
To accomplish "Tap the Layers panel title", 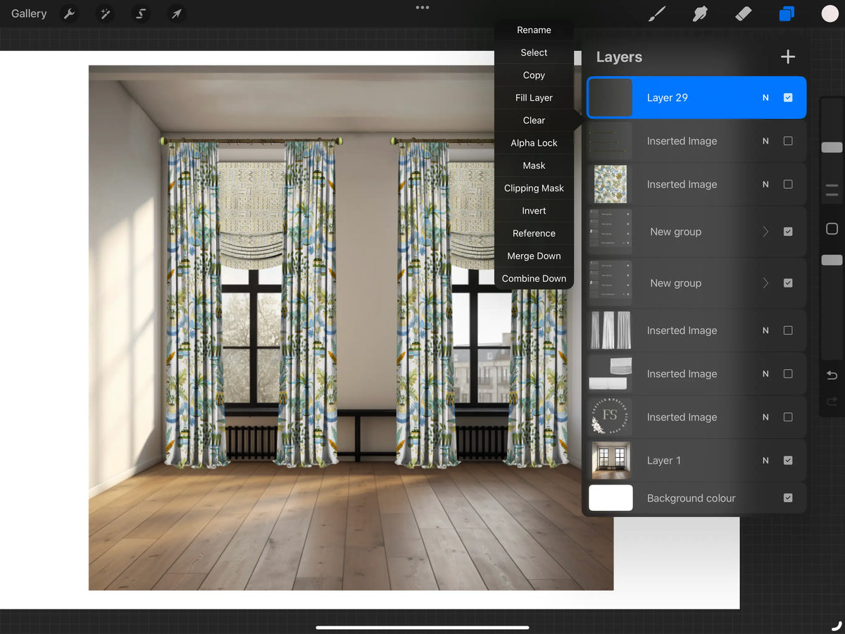I will pos(619,57).
